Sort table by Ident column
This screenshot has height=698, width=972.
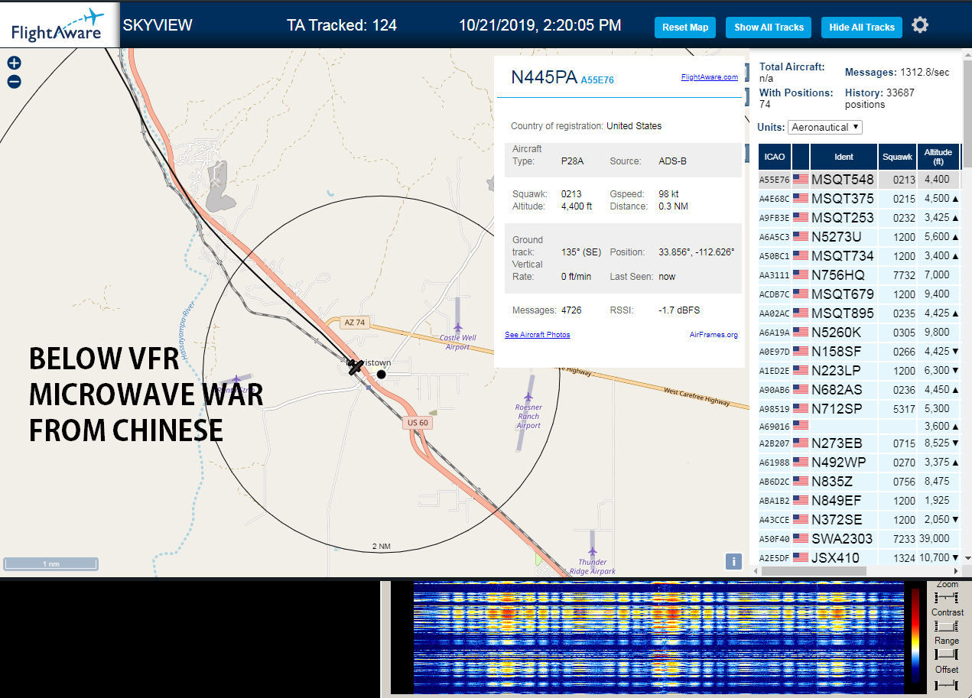pos(844,157)
